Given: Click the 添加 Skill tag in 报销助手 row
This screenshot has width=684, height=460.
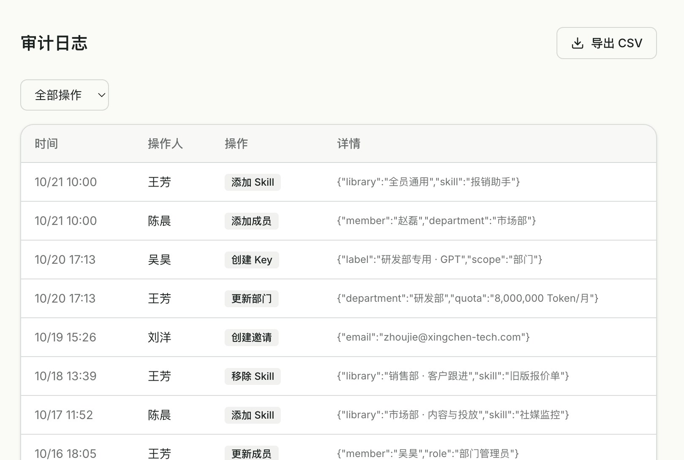Looking at the screenshot, I should (252, 182).
